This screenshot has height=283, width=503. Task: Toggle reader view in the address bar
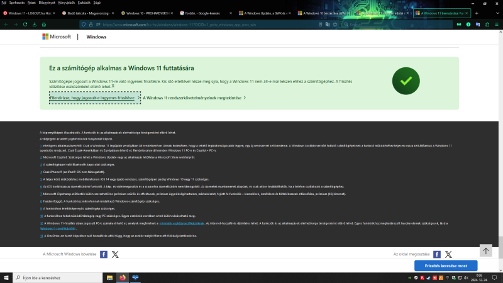point(320,25)
